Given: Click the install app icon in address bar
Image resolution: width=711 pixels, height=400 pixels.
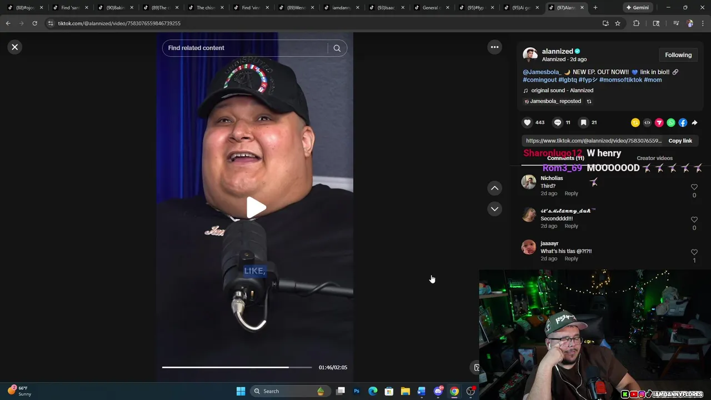Looking at the screenshot, I should (605, 23).
